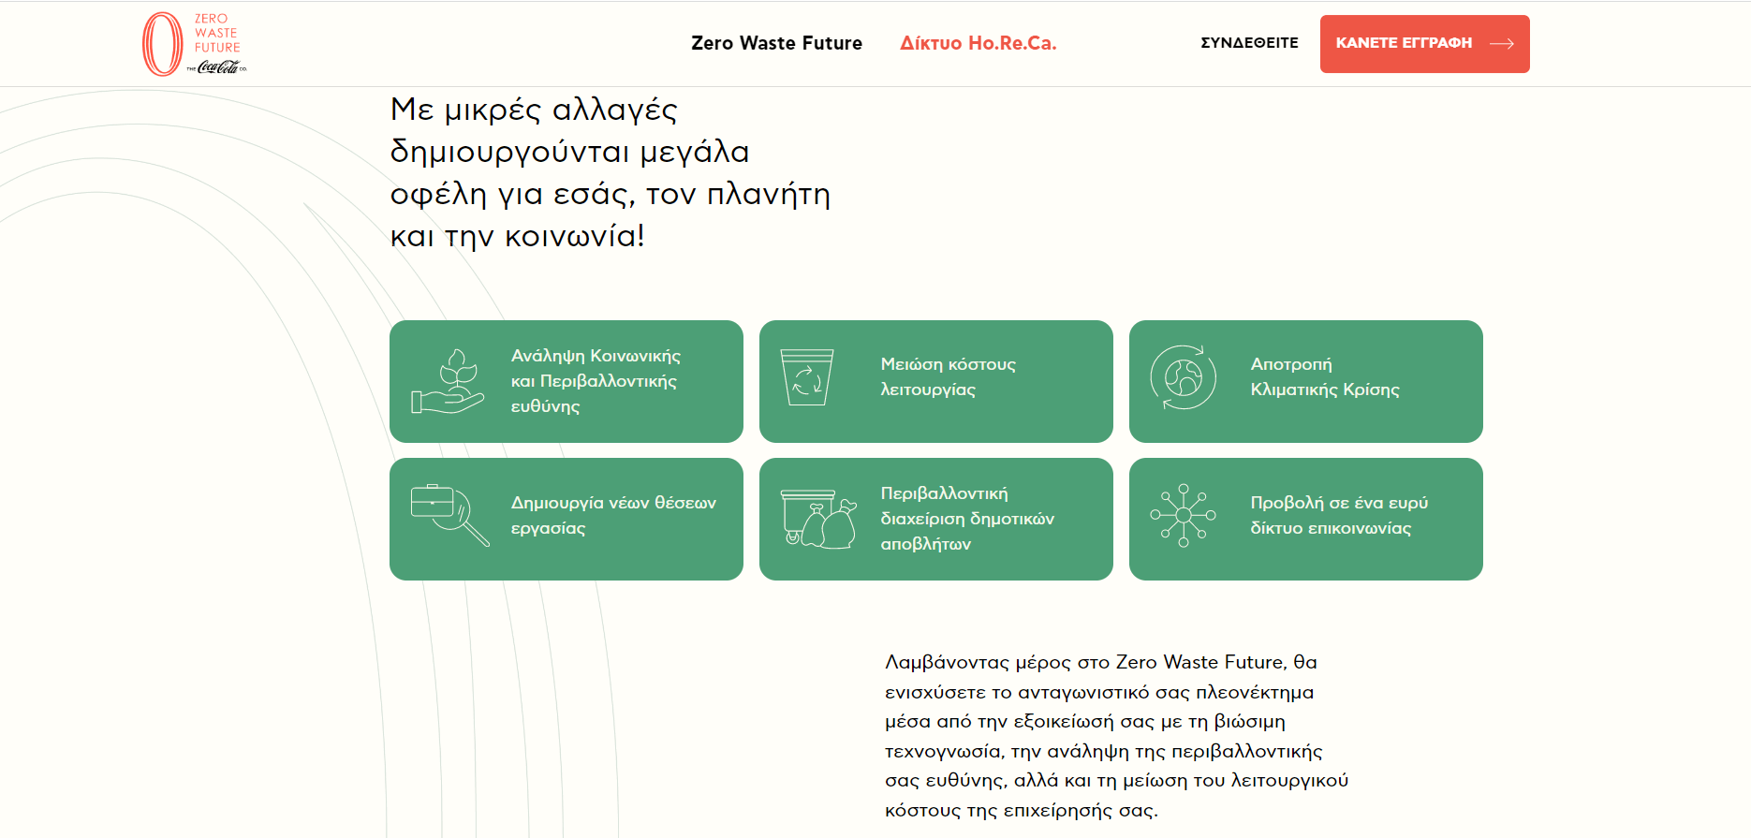1751x838 pixels.
Task: Click the network nodes communication icon
Action: pyautogui.click(x=1183, y=516)
